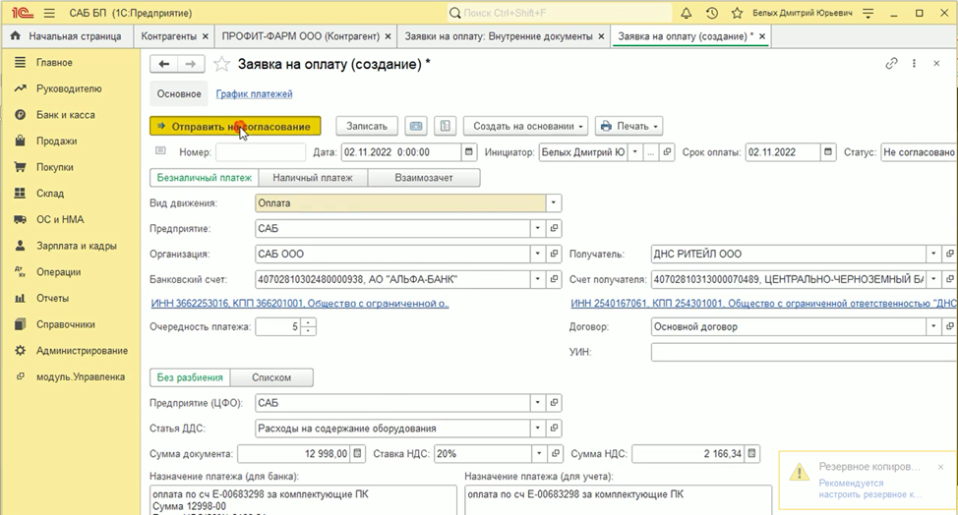Switch to Списком mode
The image size is (958, 515).
pos(271,377)
